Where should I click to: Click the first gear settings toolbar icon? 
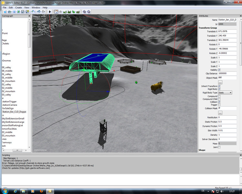click(x=85, y=12)
